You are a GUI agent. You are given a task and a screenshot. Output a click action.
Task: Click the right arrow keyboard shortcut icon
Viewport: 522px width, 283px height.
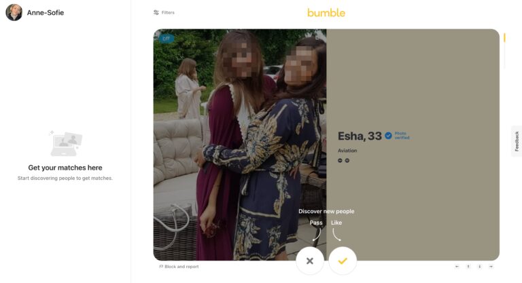click(x=491, y=266)
